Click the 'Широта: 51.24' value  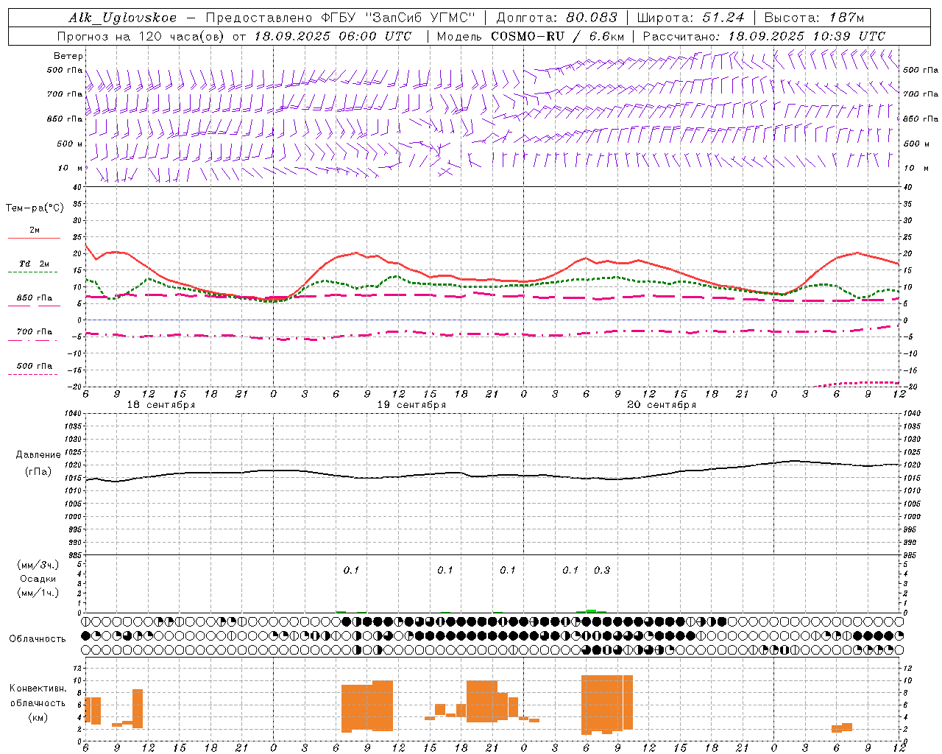tap(690, 18)
